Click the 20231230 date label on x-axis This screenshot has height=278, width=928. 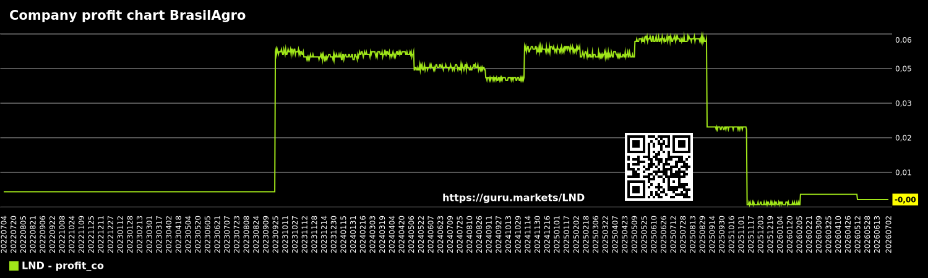334,234
